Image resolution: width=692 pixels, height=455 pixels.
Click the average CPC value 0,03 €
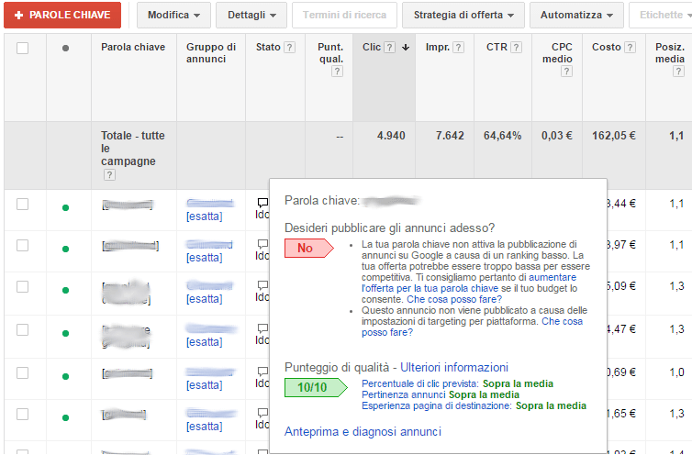pyautogui.click(x=557, y=136)
